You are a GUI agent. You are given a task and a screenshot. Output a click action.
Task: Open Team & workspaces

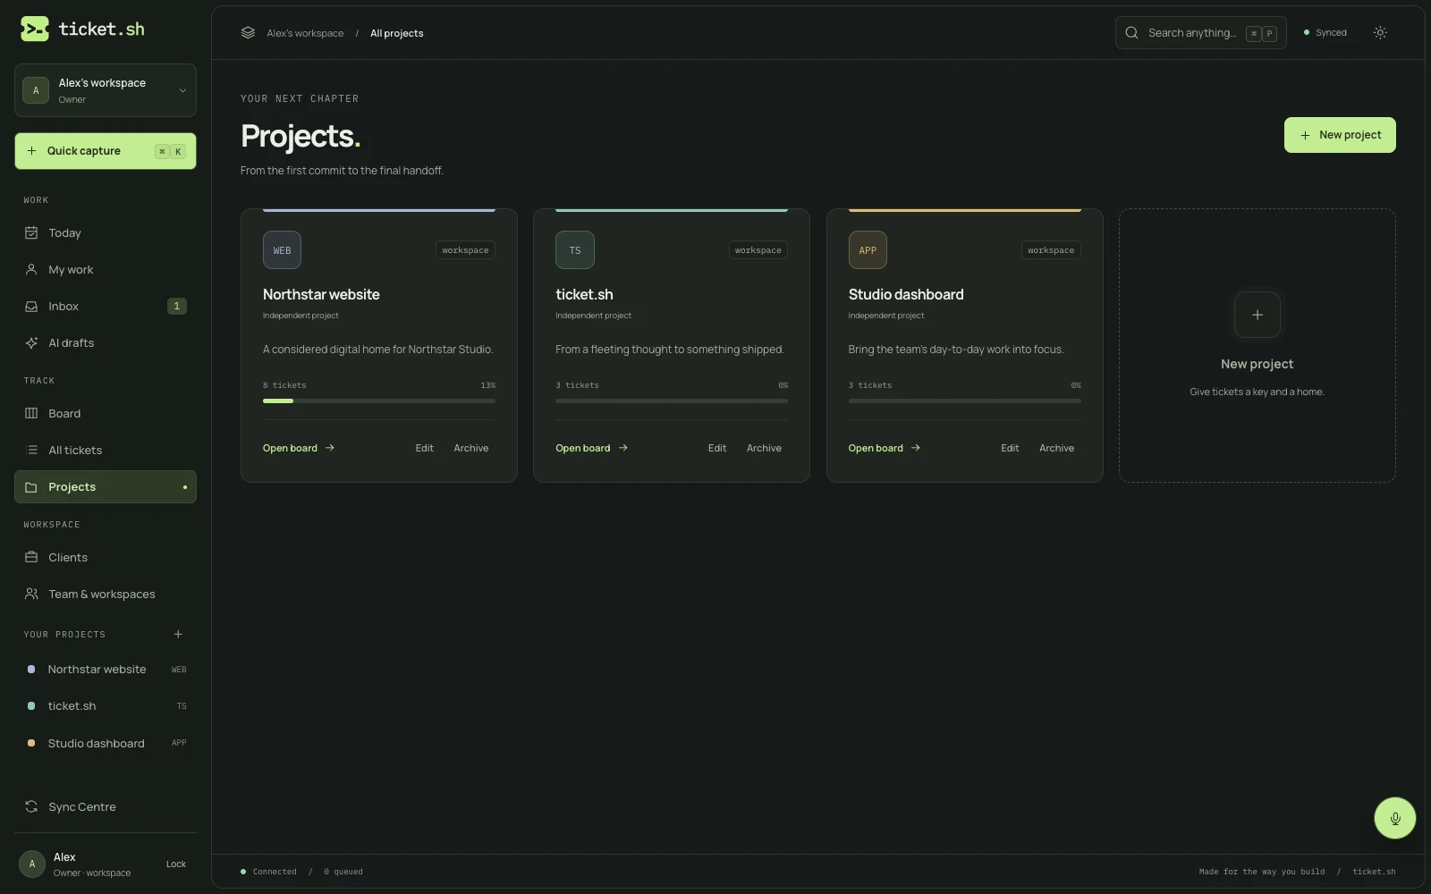(106, 594)
